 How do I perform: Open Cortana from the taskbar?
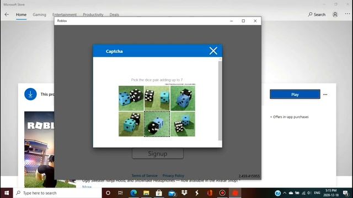tap(108, 193)
